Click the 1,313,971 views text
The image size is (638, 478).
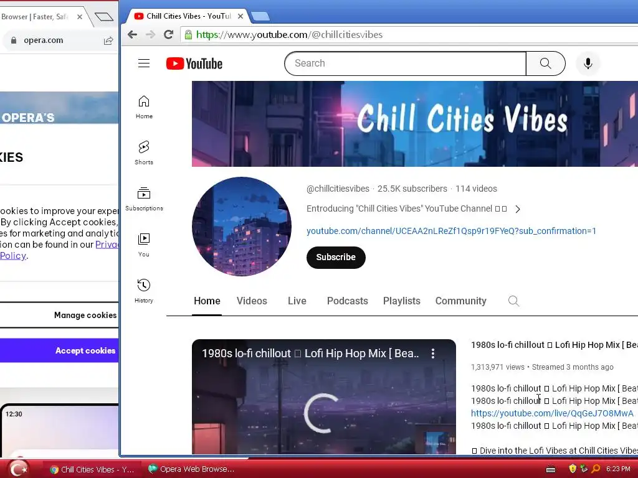498,367
